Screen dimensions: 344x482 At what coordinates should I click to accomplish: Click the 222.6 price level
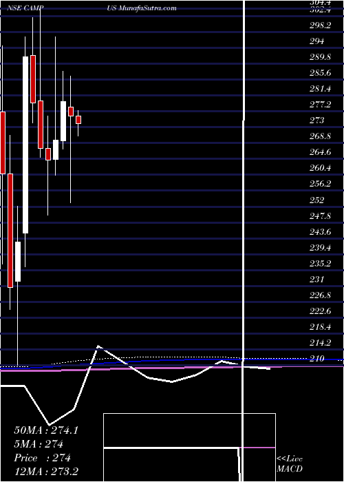pyautogui.click(x=320, y=311)
